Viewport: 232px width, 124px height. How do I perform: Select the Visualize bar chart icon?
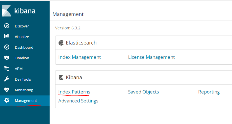tap(7, 36)
